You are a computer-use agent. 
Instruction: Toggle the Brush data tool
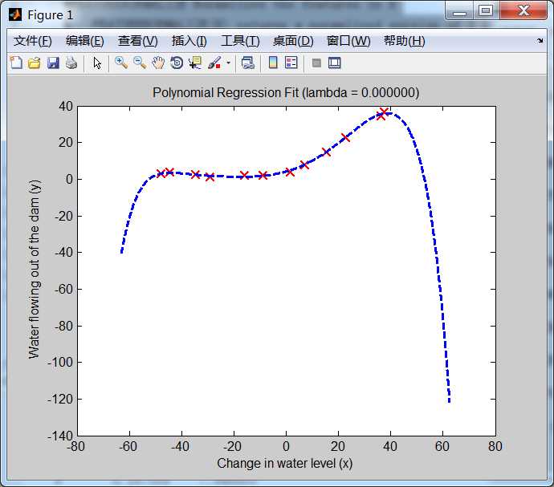pos(214,63)
